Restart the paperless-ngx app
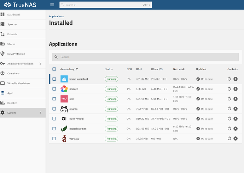 click(x=229, y=129)
